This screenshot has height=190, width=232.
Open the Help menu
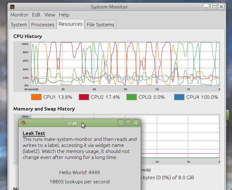point(64,15)
